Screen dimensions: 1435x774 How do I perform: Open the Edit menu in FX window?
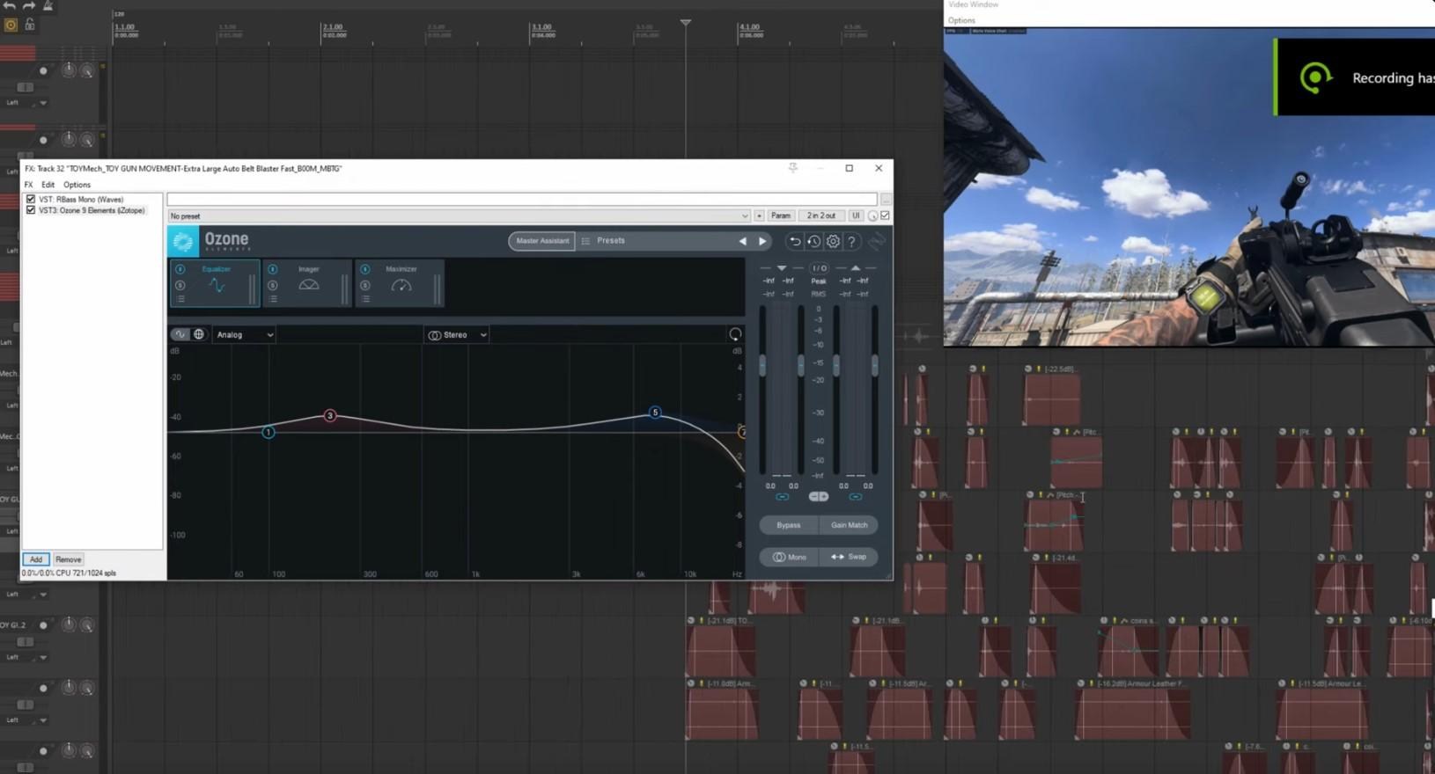(x=48, y=185)
